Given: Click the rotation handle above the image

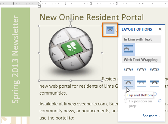Looking at the screenshot, I should (x=71, y=20).
